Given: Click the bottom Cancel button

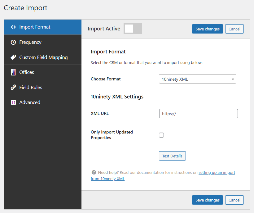Looking at the screenshot, I should coord(234,200).
